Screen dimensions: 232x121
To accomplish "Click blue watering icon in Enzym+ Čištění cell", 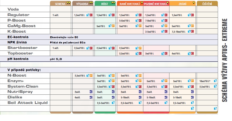I will pyautogui.click(x=215, y=81).
